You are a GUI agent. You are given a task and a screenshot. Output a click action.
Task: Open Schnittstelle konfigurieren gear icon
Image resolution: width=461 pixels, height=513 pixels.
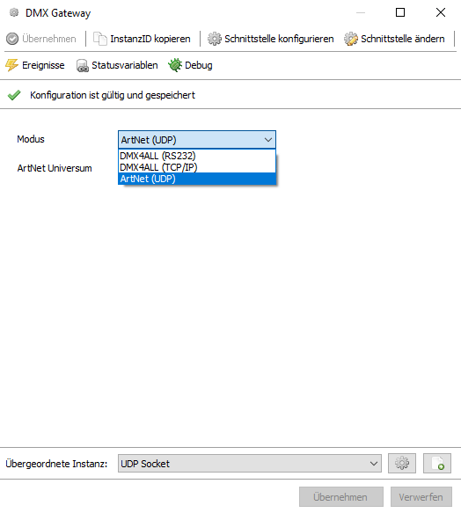pyautogui.click(x=215, y=39)
